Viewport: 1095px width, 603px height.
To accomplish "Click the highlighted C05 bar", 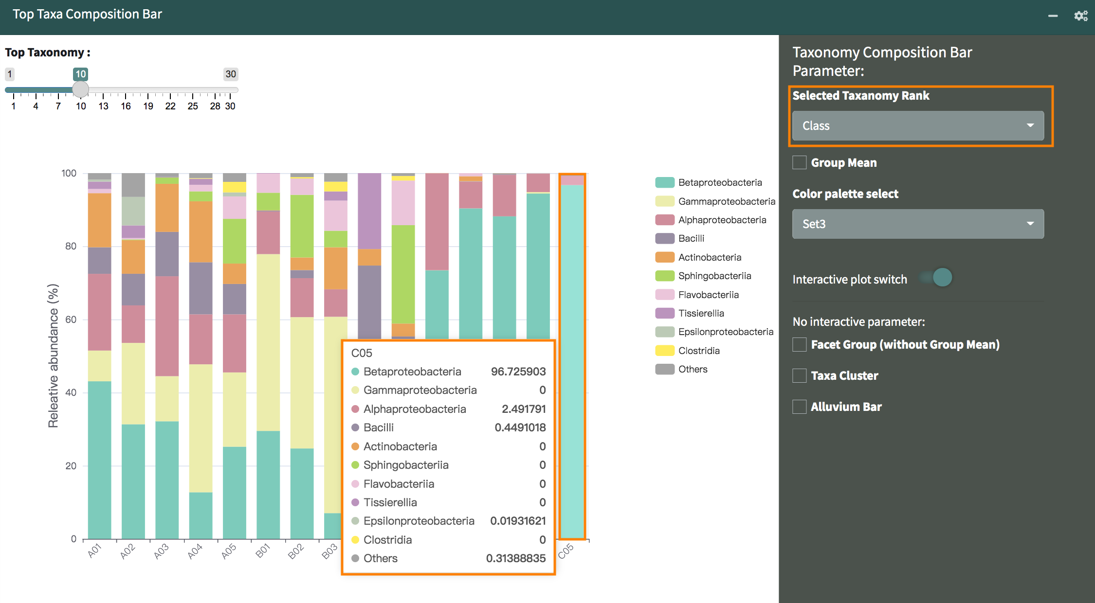I will (x=572, y=360).
